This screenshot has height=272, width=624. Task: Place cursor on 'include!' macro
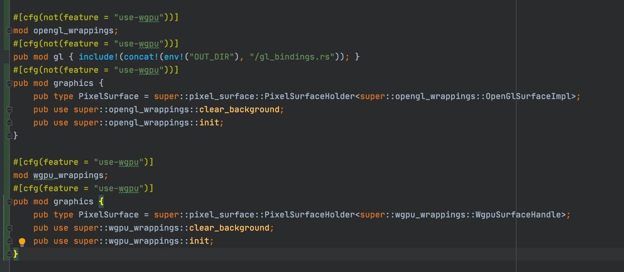(x=98, y=57)
